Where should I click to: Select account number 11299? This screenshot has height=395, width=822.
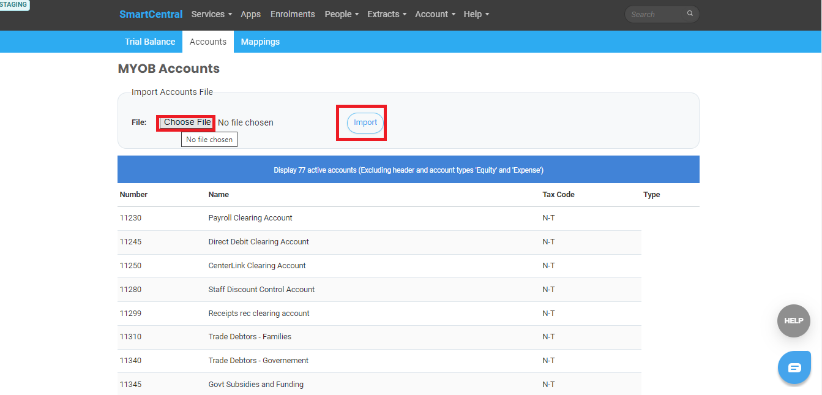pyautogui.click(x=130, y=314)
